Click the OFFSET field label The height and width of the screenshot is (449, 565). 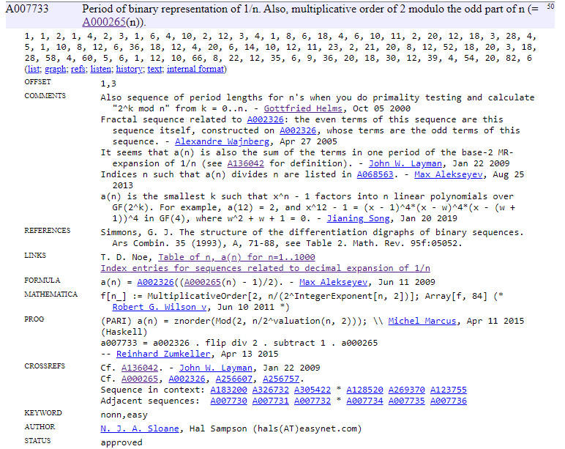click(37, 82)
